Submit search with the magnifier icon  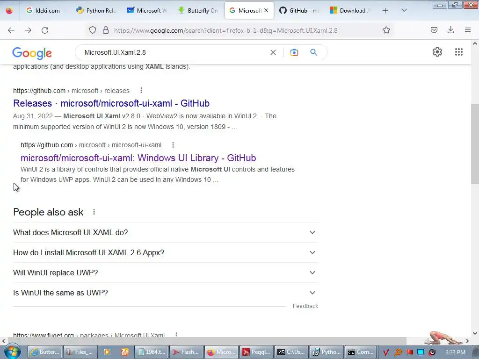[x=313, y=52]
